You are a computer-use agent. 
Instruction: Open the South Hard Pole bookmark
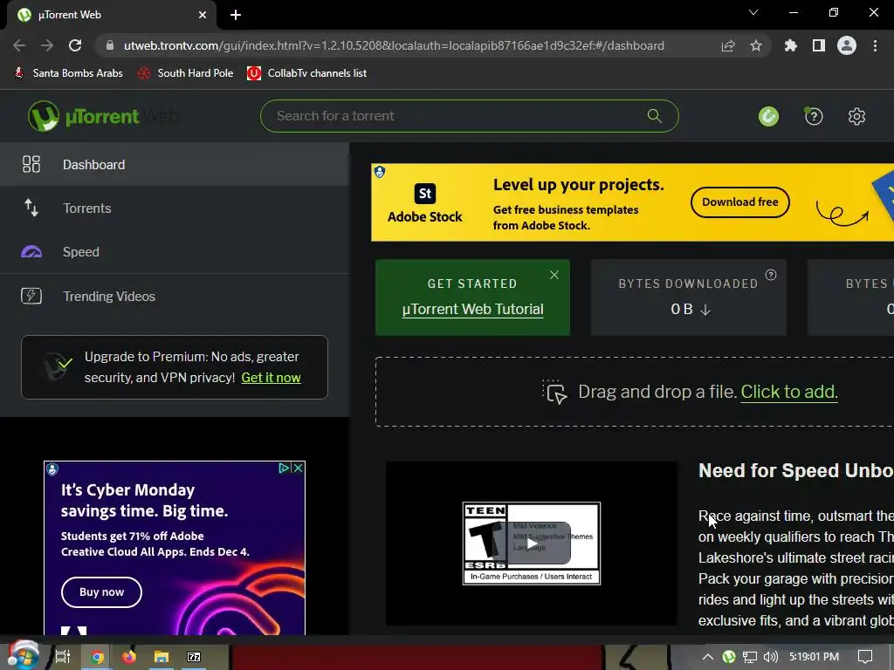[x=186, y=73]
